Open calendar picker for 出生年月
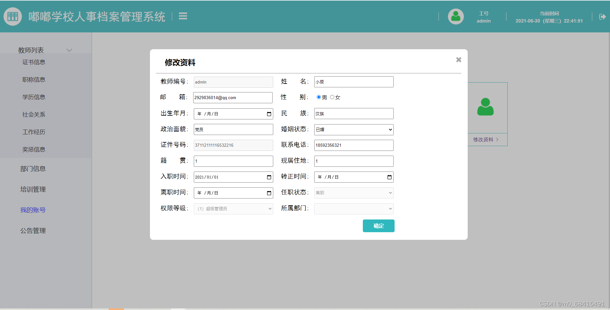 269,114
